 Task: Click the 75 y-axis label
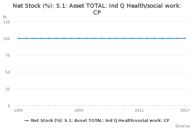point(8,55)
